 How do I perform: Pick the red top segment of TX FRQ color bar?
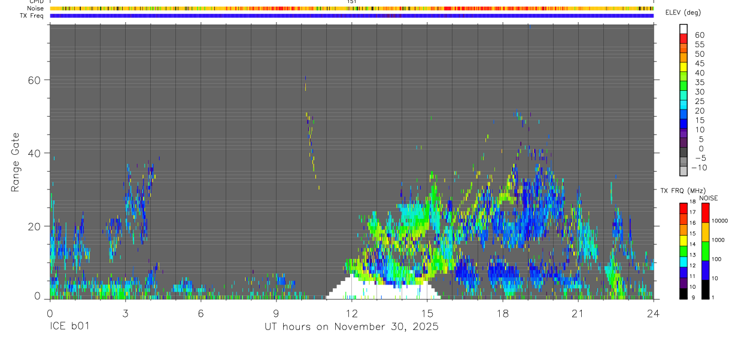pyautogui.click(x=684, y=209)
